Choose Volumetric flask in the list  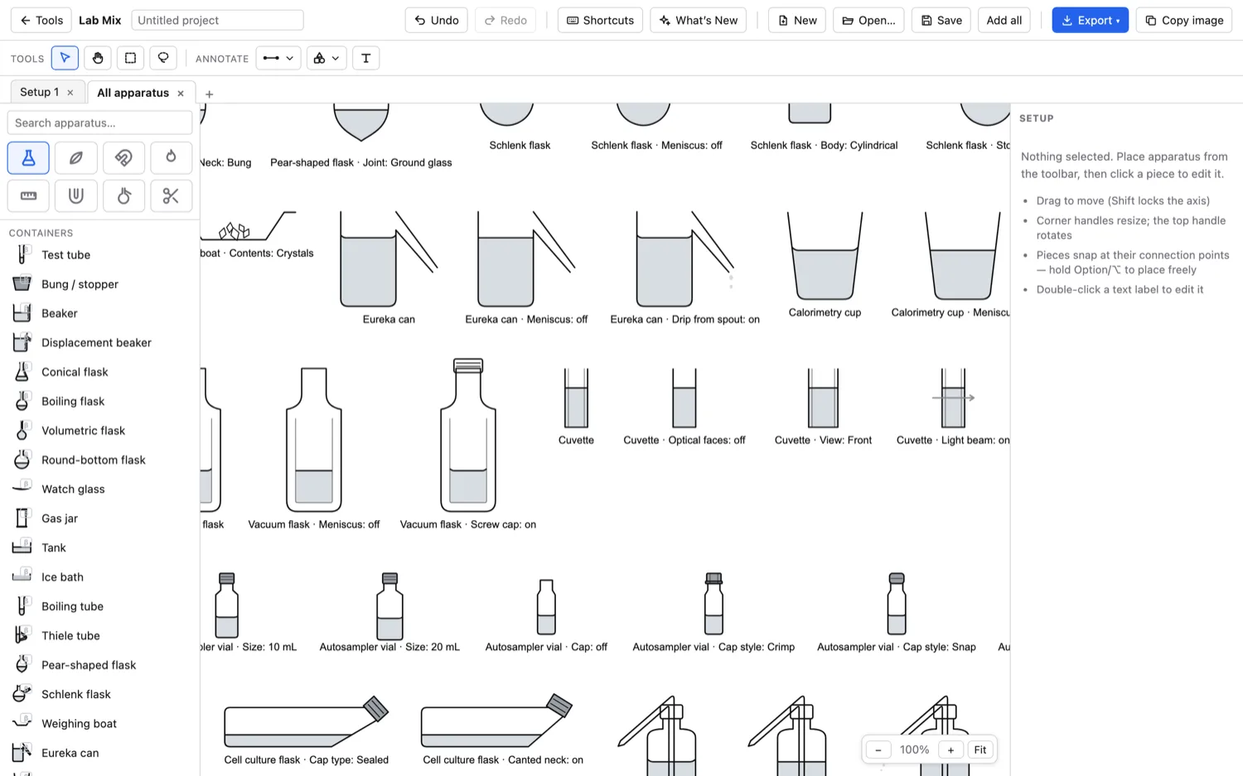99,431
